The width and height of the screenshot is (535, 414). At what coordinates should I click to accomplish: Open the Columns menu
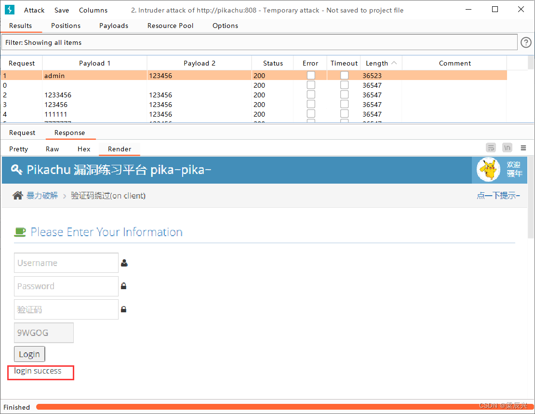tap(93, 10)
